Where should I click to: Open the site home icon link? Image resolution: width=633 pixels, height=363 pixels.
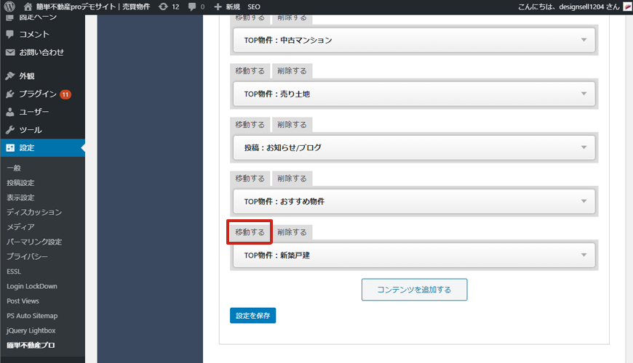click(28, 7)
